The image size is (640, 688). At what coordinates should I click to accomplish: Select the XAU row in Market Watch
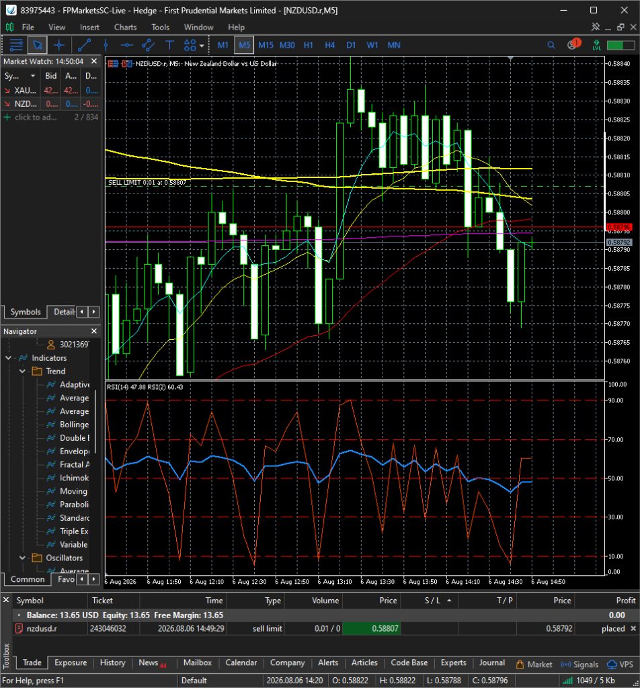pos(51,91)
